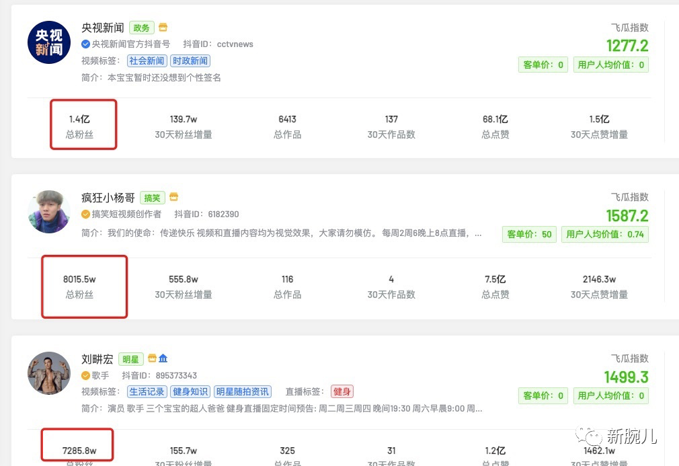Open the 社会新闻 video tag filter
The image size is (679, 466).
tap(147, 61)
